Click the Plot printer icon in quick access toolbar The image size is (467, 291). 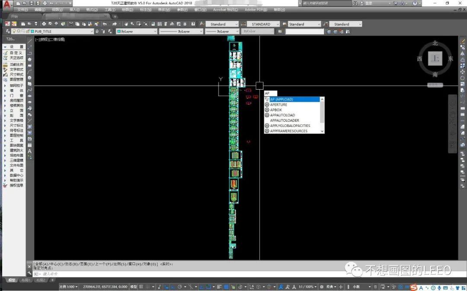coord(45,3)
